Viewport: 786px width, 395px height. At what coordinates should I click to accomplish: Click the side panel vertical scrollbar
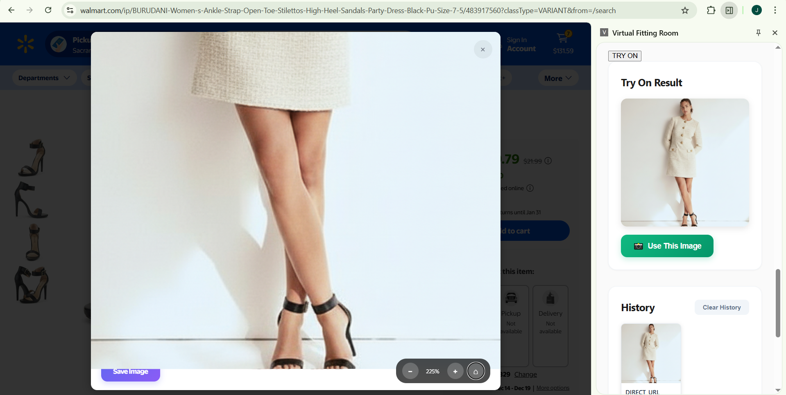pos(777,303)
